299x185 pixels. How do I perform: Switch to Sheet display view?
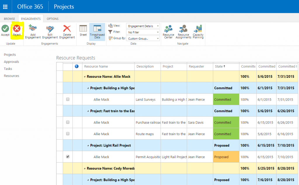83,29
